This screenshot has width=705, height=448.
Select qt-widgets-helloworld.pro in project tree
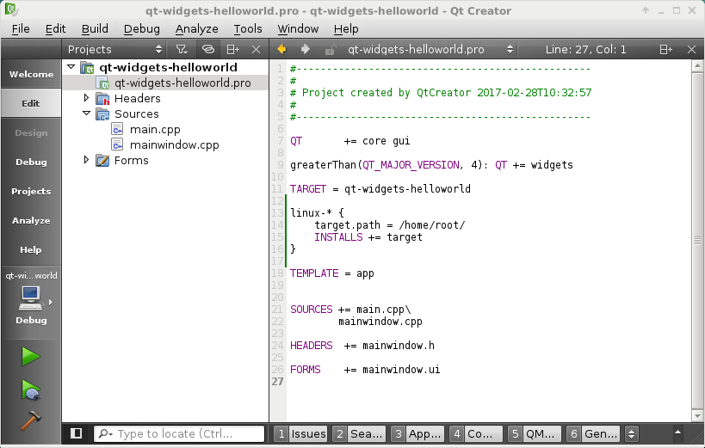point(165,83)
